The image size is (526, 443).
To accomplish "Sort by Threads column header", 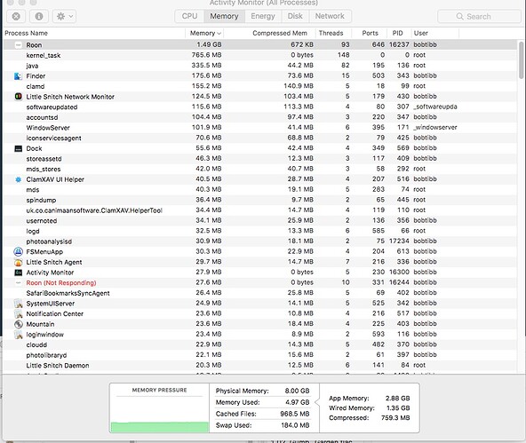I will pyautogui.click(x=331, y=33).
